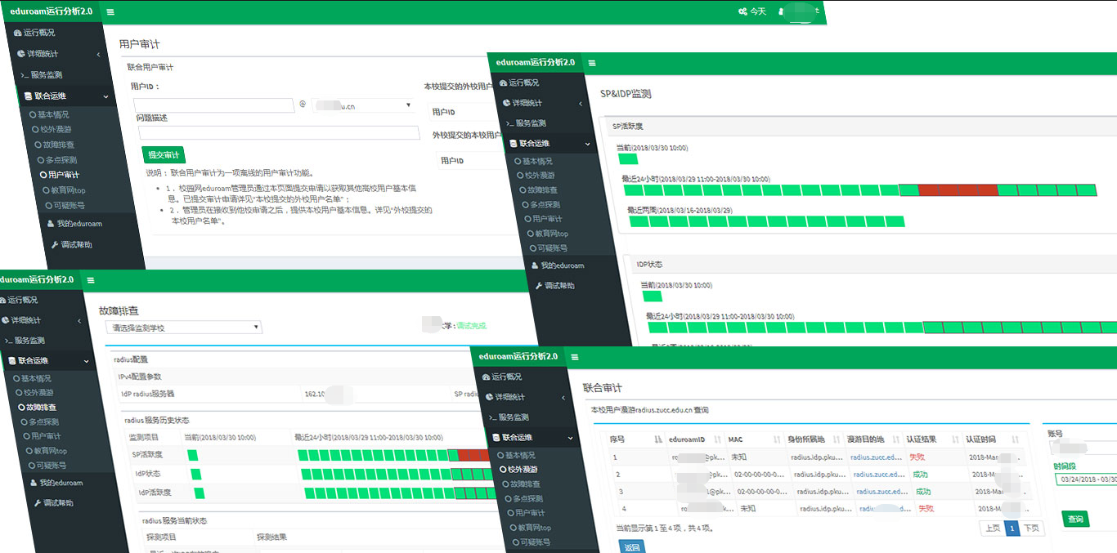Open user avatar menu in top bar
Viewport: 1117px width, 553px height.
point(799,11)
